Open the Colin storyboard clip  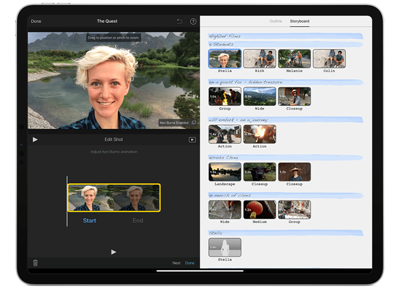[329, 59]
